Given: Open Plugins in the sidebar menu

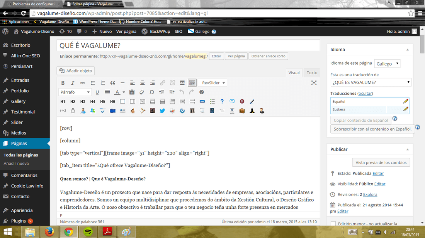Looking at the screenshot, I should tap(25, 221).
